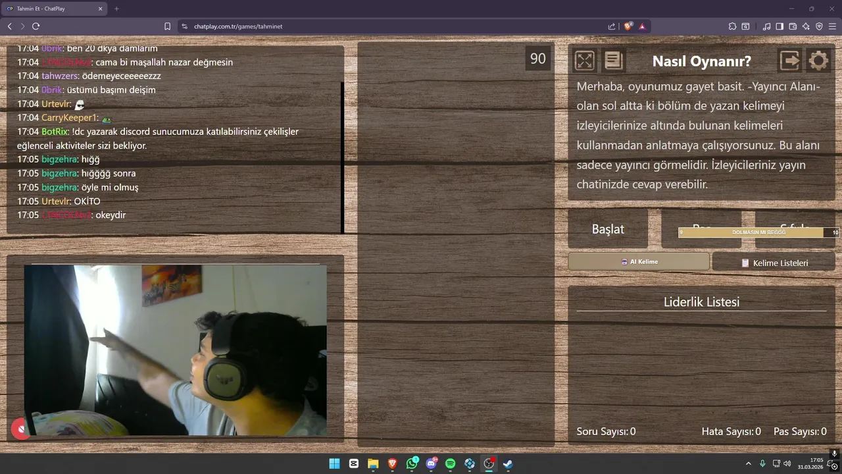Click Soru Sayısı: 0 text
This screenshot has height=474, width=842.
coord(606,432)
